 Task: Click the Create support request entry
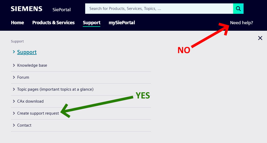(x=38, y=113)
